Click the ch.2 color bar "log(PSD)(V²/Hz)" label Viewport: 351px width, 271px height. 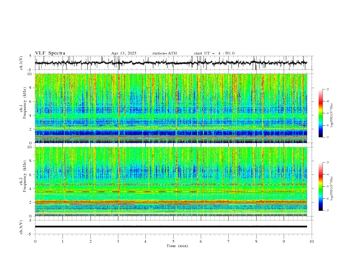pyautogui.click(x=332, y=189)
